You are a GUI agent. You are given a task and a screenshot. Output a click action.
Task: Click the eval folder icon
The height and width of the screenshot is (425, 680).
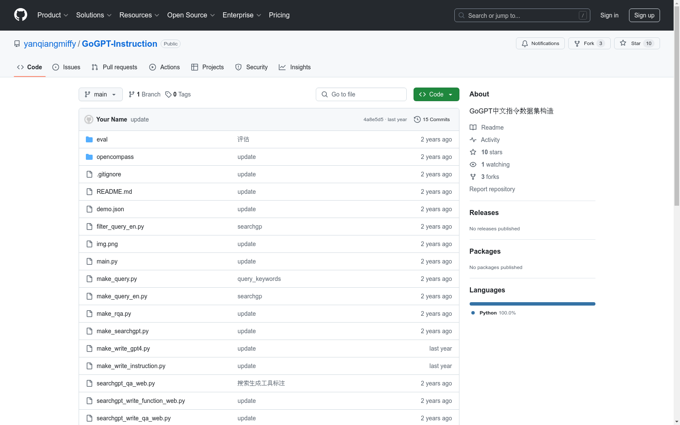(89, 139)
